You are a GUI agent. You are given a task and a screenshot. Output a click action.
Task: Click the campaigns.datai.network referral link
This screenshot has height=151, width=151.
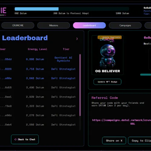click(x=122, y=122)
